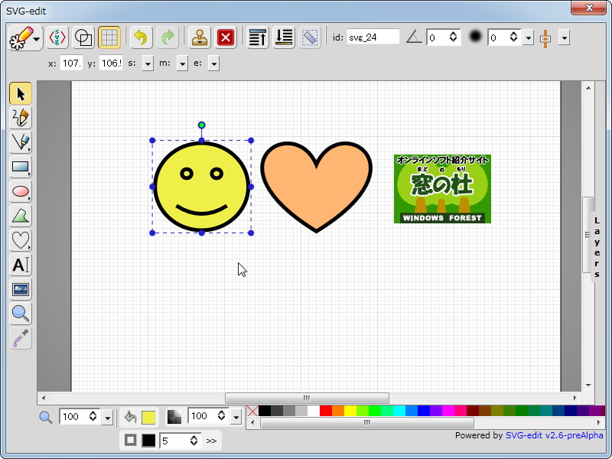Viewport: 612px width, 459px height.
Task: Open the SVG source editor
Action: (x=57, y=37)
